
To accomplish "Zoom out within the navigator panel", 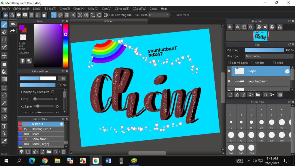I will 251,27.
